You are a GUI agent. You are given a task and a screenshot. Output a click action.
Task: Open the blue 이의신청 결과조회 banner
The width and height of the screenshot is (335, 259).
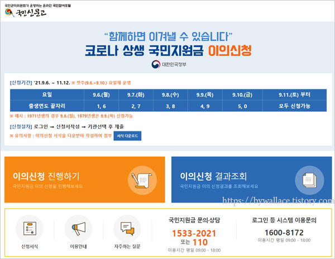pos(251,180)
